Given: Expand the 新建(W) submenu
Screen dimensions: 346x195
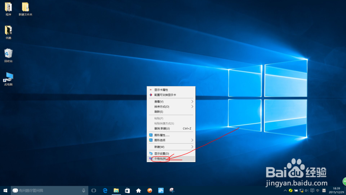Looking at the screenshot, I should pyautogui.click(x=171, y=147).
